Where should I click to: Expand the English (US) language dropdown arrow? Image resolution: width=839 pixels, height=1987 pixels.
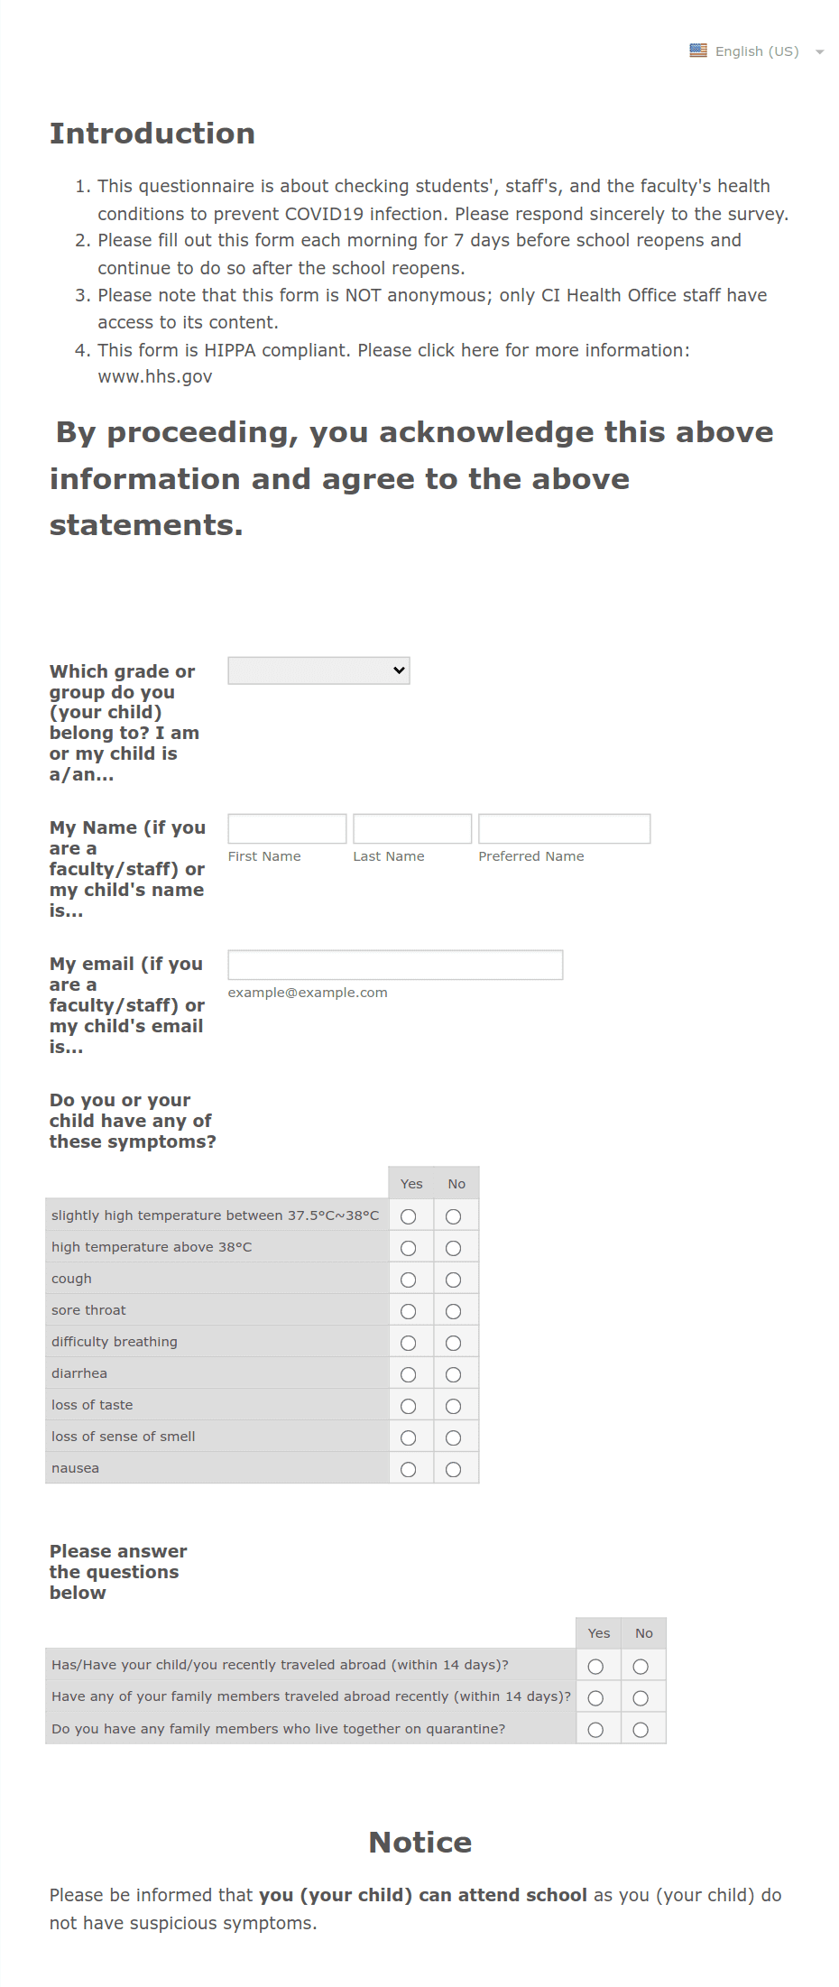pos(819,52)
